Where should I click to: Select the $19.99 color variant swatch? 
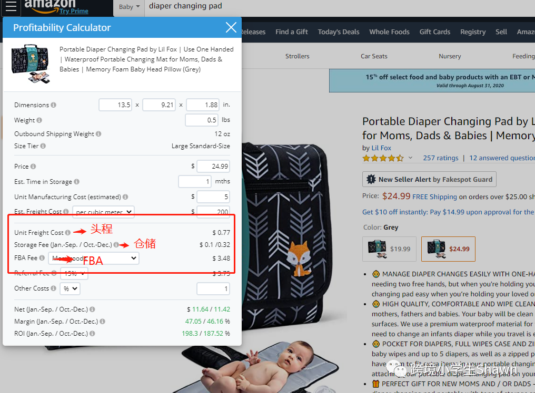[x=389, y=249]
